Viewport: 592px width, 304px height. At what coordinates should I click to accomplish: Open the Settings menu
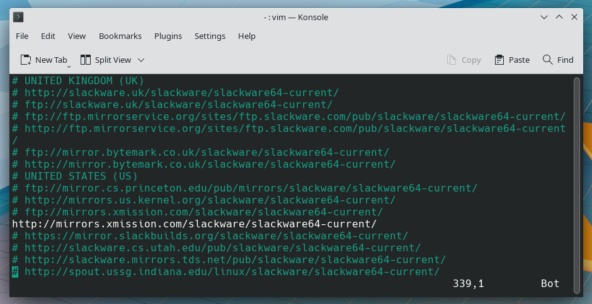pyautogui.click(x=210, y=36)
